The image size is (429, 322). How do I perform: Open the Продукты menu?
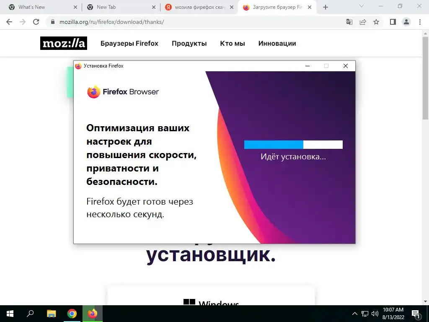(x=189, y=43)
